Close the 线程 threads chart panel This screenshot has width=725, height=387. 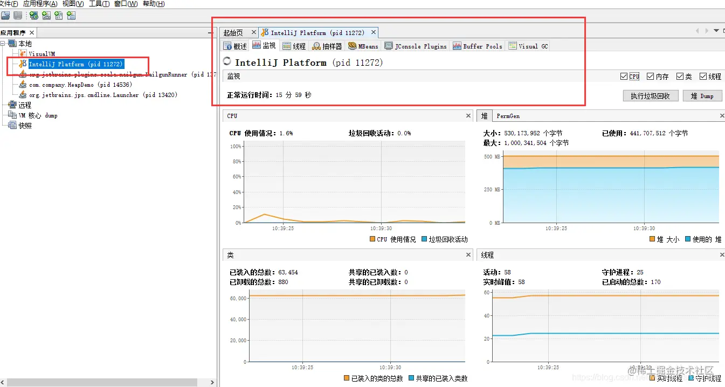point(722,255)
